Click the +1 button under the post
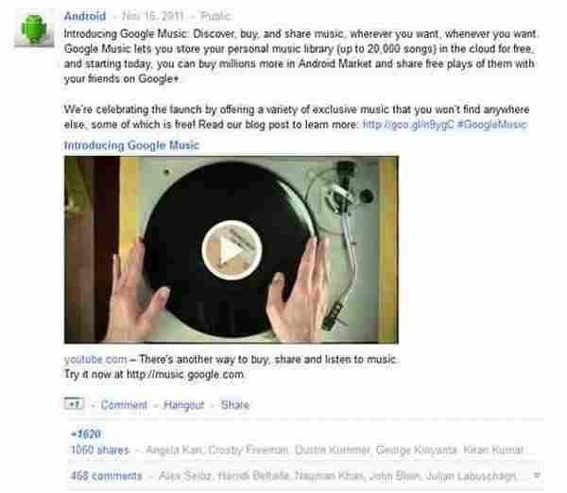Screen dimensions: 567x493 [74, 403]
